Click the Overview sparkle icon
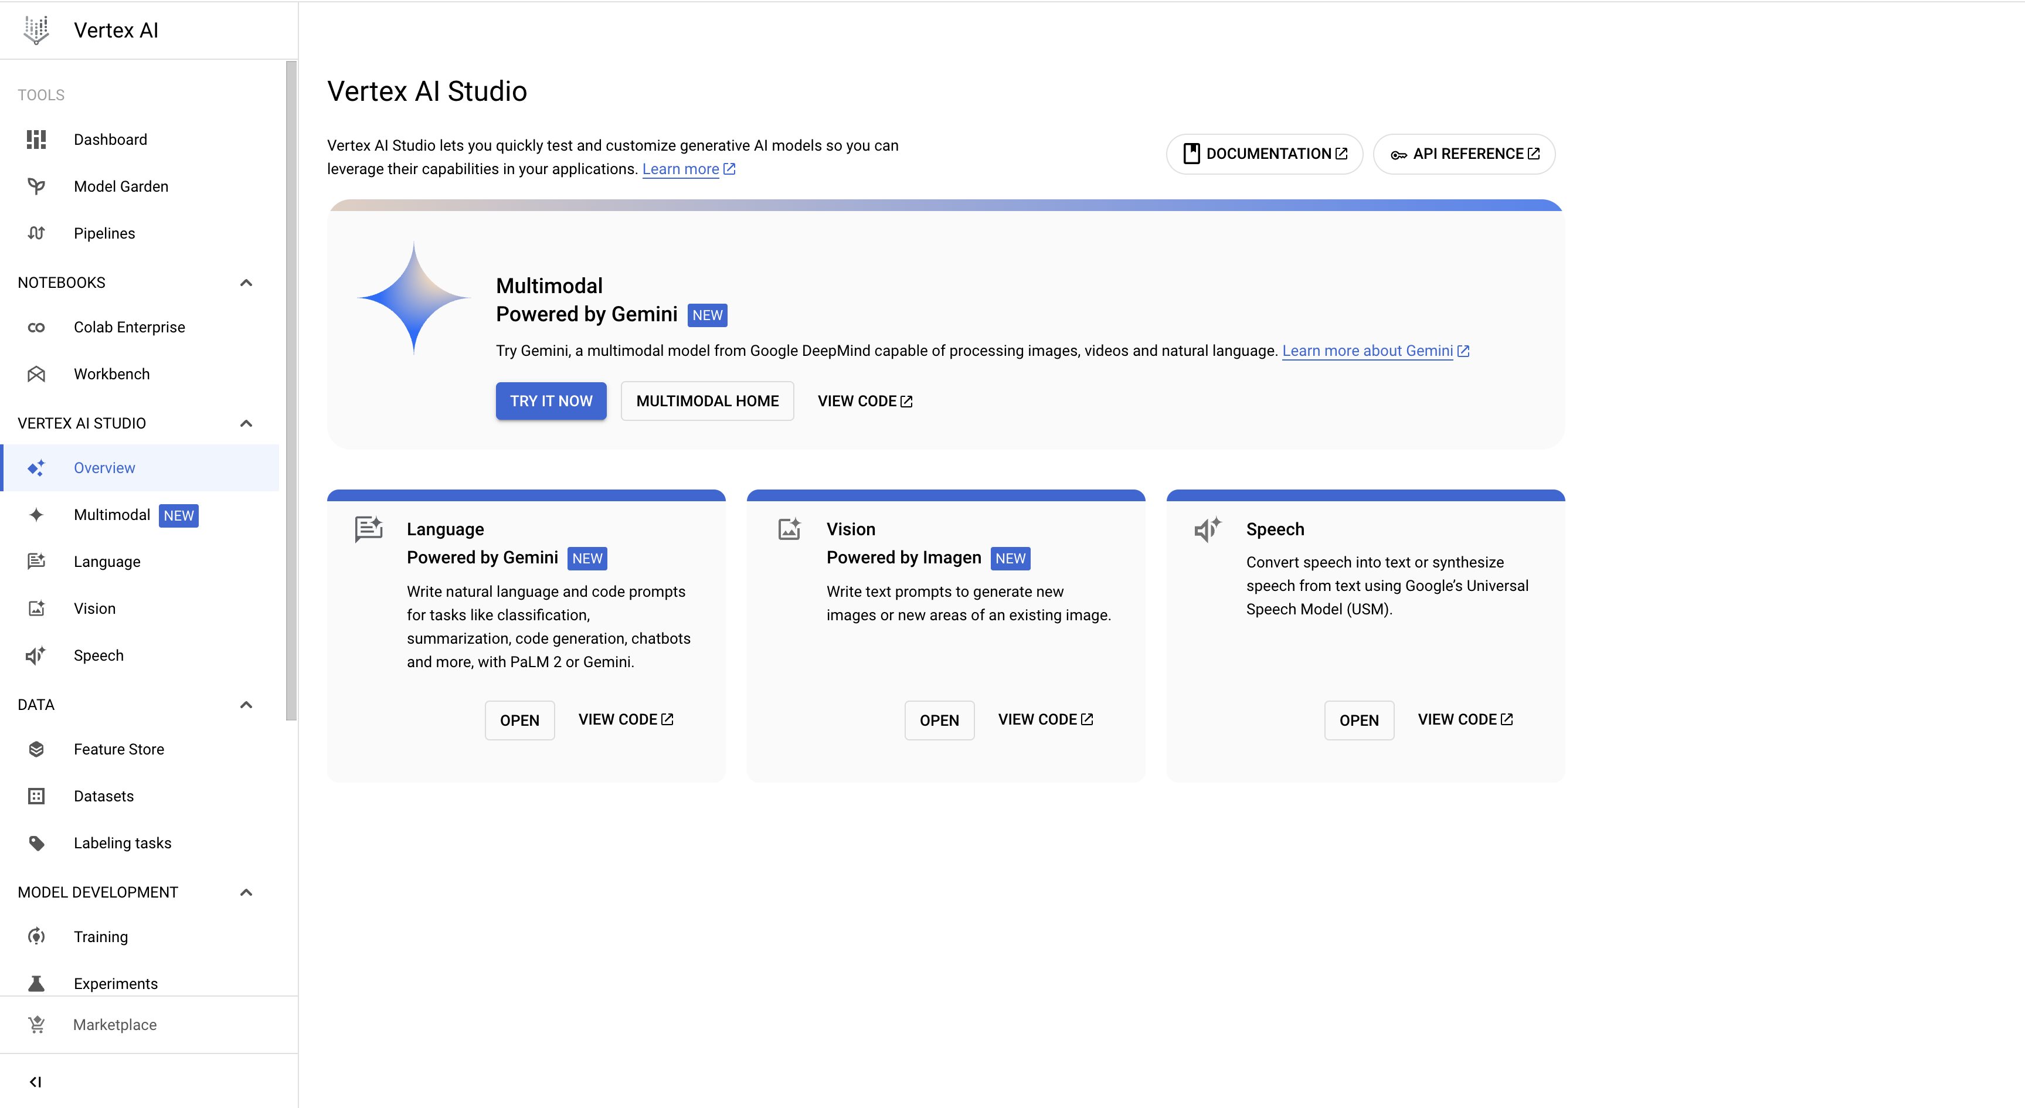Image resolution: width=2025 pixels, height=1108 pixels. click(36, 468)
